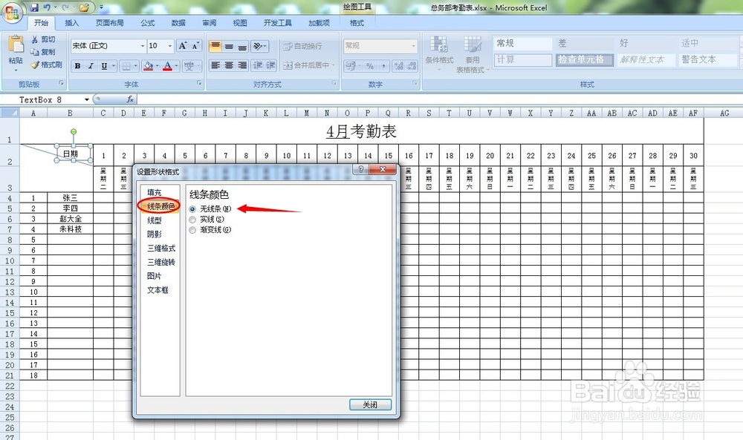Open the 数据 (Data) ribbon tab
743x440 pixels.
pyautogui.click(x=178, y=23)
